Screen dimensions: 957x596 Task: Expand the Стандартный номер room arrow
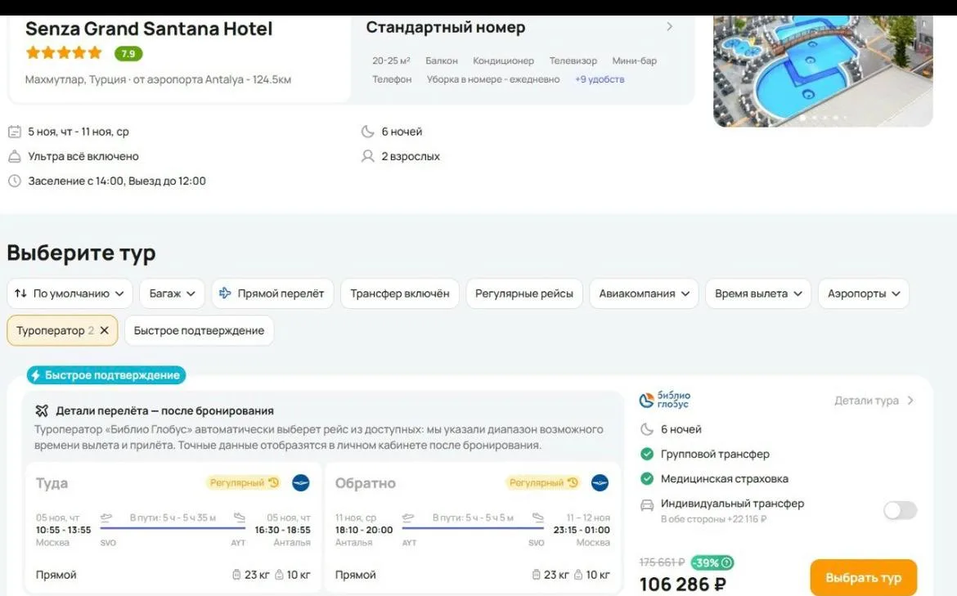pyautogui.click(x=670, y=27)
